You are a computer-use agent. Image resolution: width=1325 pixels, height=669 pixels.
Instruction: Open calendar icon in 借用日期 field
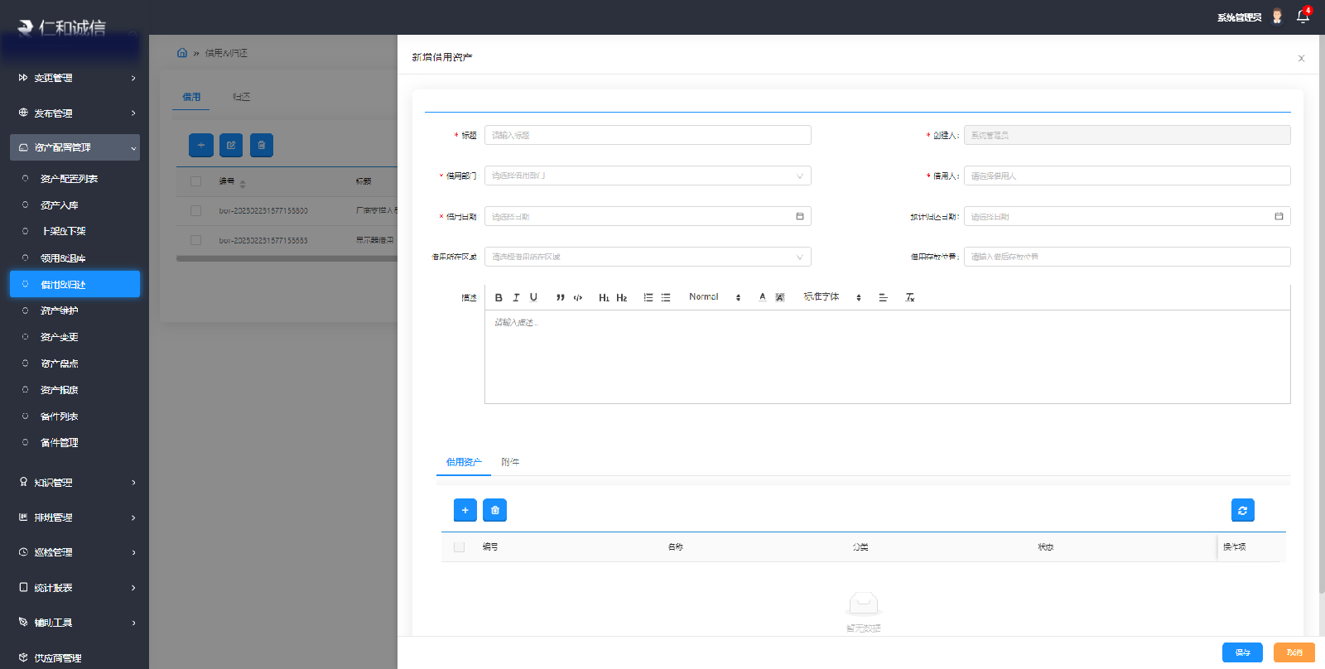(x=800, y=216)
